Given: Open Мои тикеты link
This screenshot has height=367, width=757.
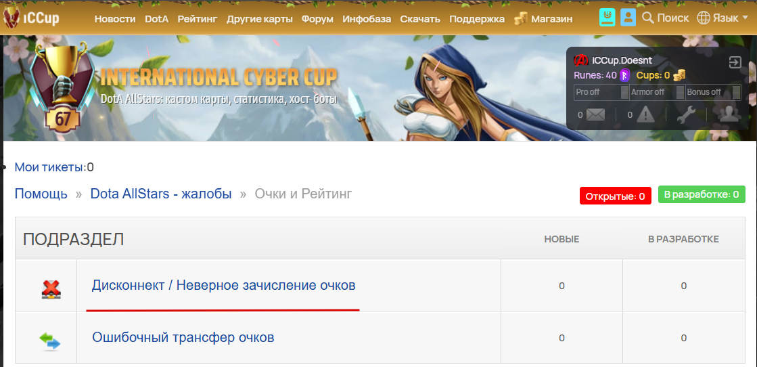Looking at the screenshot, I should click(x=49, y=168).
